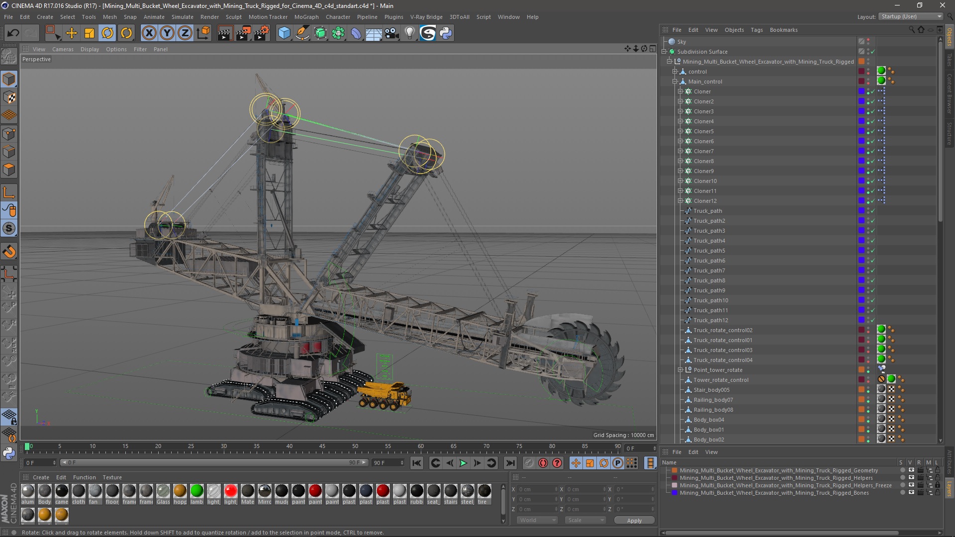
Task: Open the Spline pen tool
Action: click(302, 33)
